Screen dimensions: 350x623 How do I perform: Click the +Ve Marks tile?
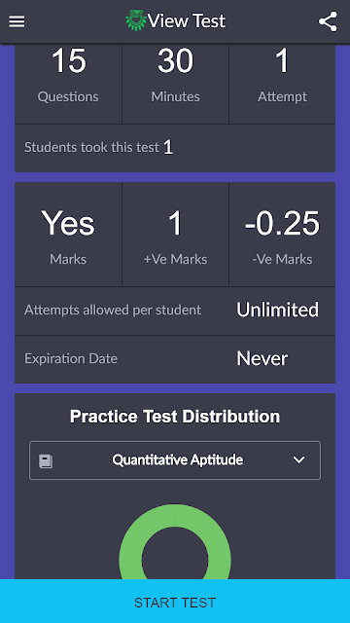click(x=175, y=235)
